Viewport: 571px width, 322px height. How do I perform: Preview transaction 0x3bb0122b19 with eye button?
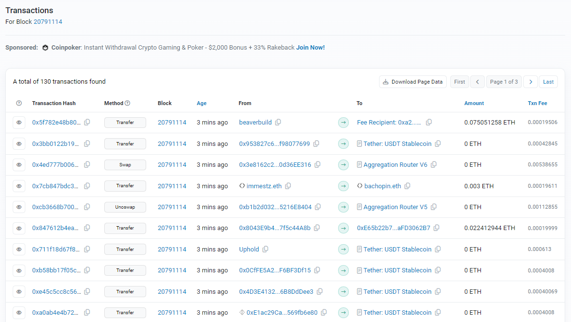pos(19,144)
